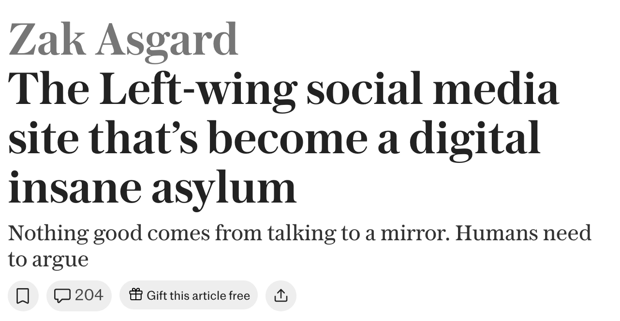Click the headline's first line 'The Left-wing social media'

coord(284,91)
